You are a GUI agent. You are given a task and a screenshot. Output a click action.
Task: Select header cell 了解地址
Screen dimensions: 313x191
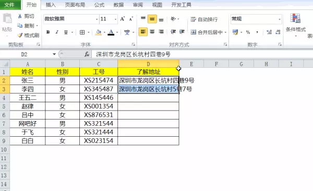click(148, 71)
